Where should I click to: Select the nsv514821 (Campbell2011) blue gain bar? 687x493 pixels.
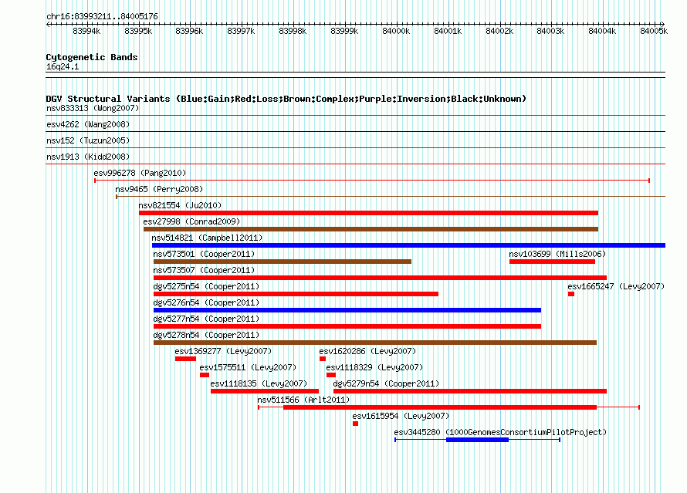[408, 245]
